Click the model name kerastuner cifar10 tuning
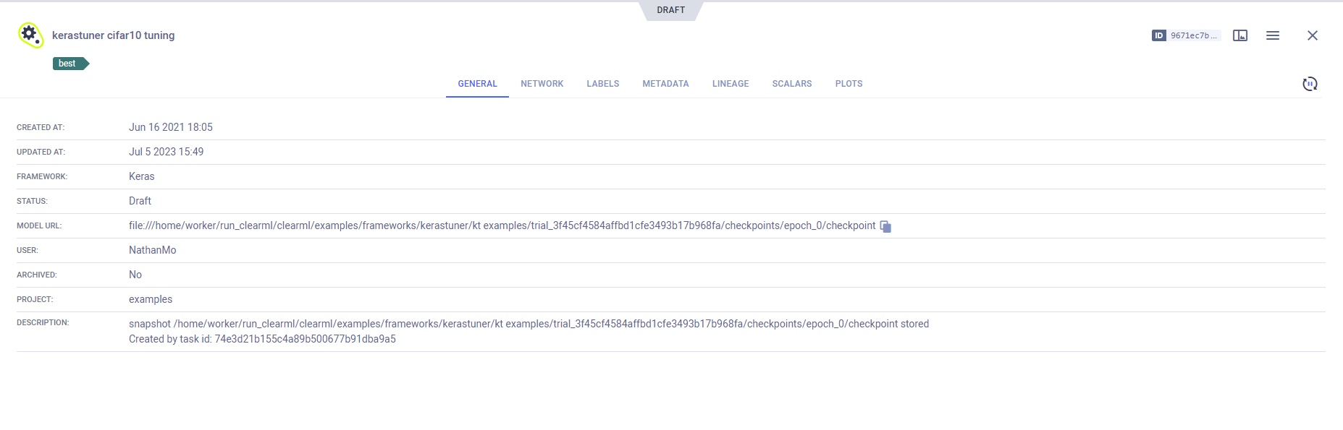 coord(113,35)
